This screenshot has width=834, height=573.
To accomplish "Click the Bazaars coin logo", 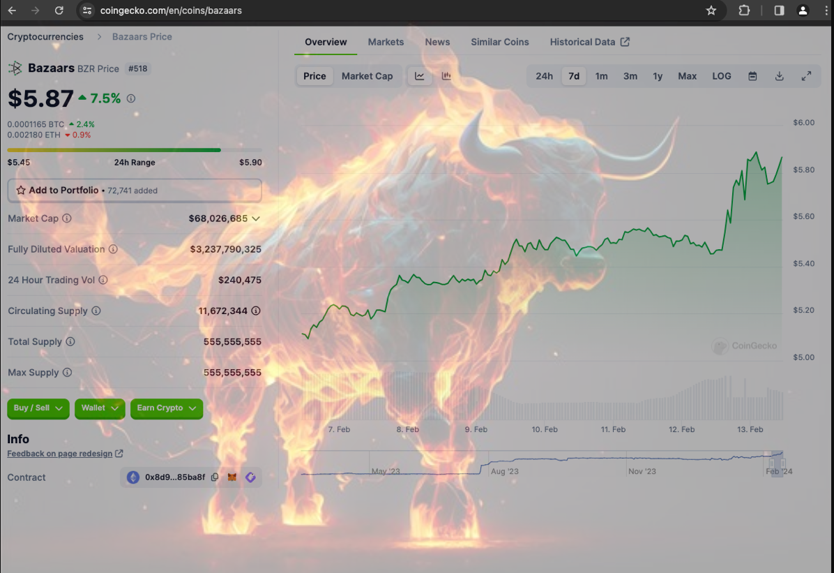I will coord(15,68).
